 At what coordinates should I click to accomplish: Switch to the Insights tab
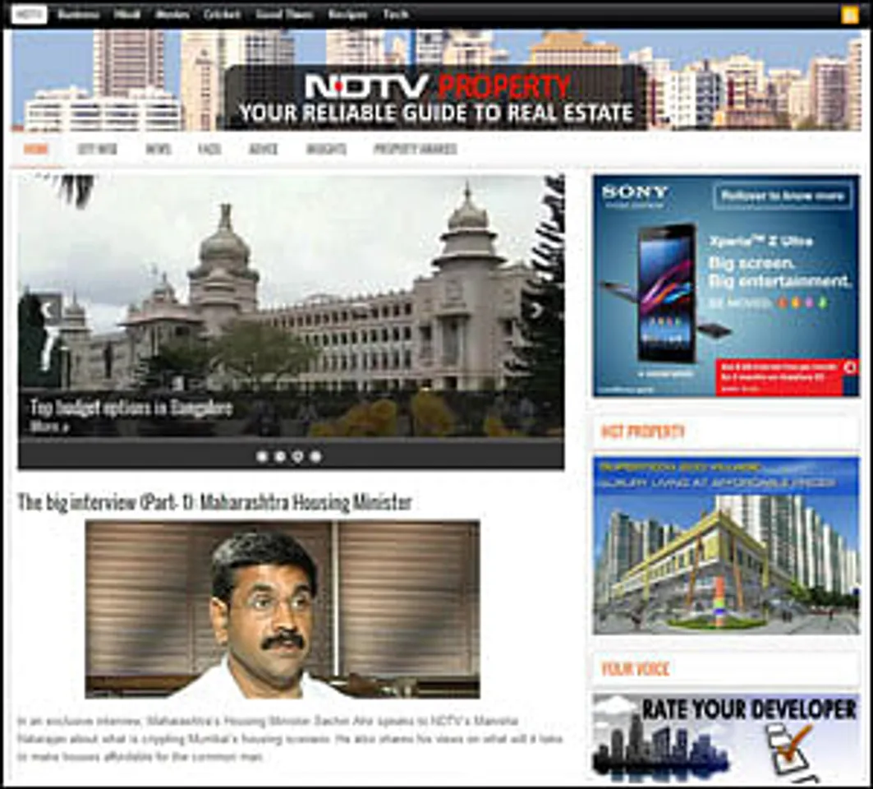click(326, 150)
